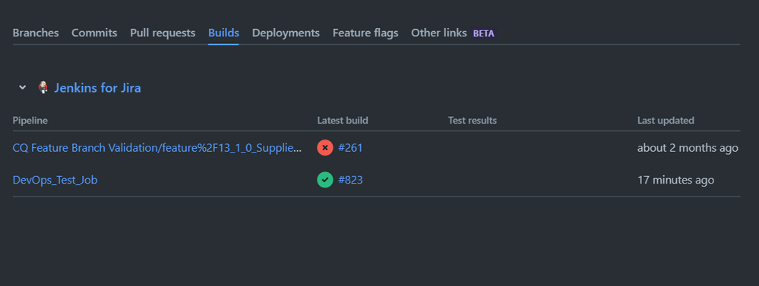Click the Jenkins mascot icon
759x286 pixels.
pos(43,87)
